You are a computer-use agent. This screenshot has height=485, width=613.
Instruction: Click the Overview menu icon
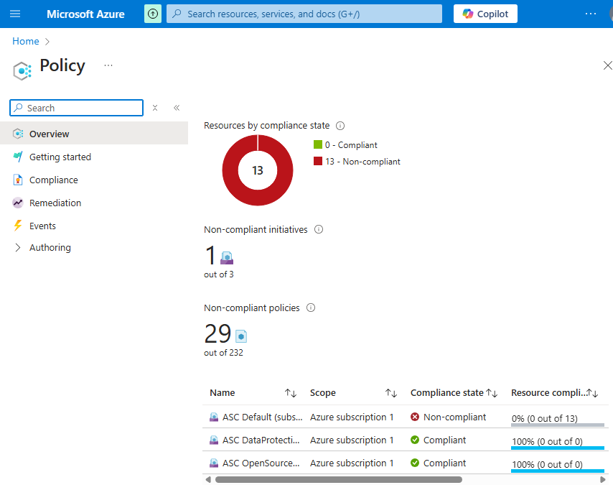point(18,134)
